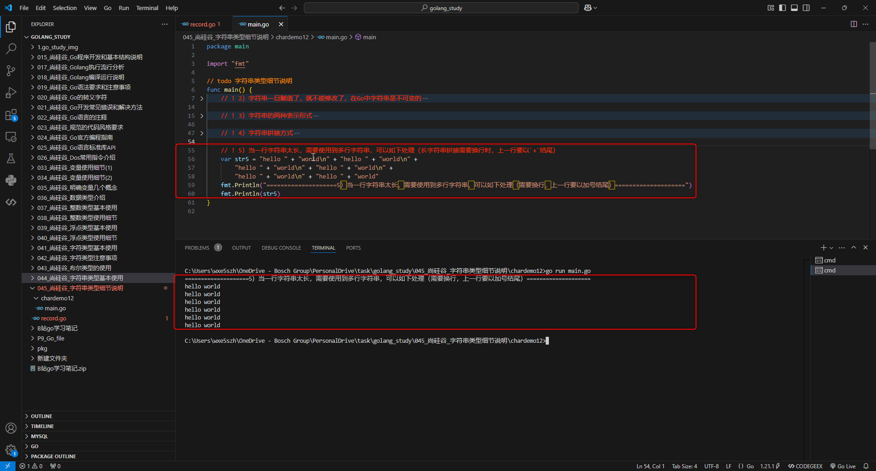Screen dimensions: 876x471
Task: Unfold the collapsed code region at line 15
Action: point(202,116)
